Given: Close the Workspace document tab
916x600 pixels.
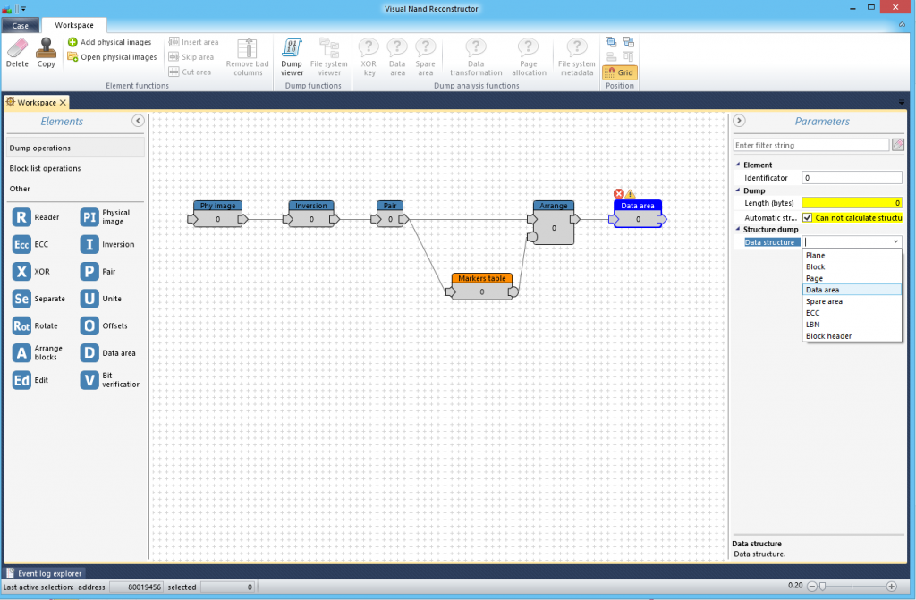Looking at the screenshot, I should [x=63, y=102].
